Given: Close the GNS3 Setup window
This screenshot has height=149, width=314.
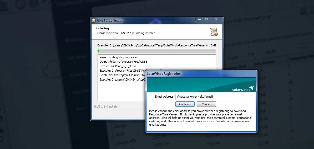Looking at the screenshot, I should [x=216, y=19].
